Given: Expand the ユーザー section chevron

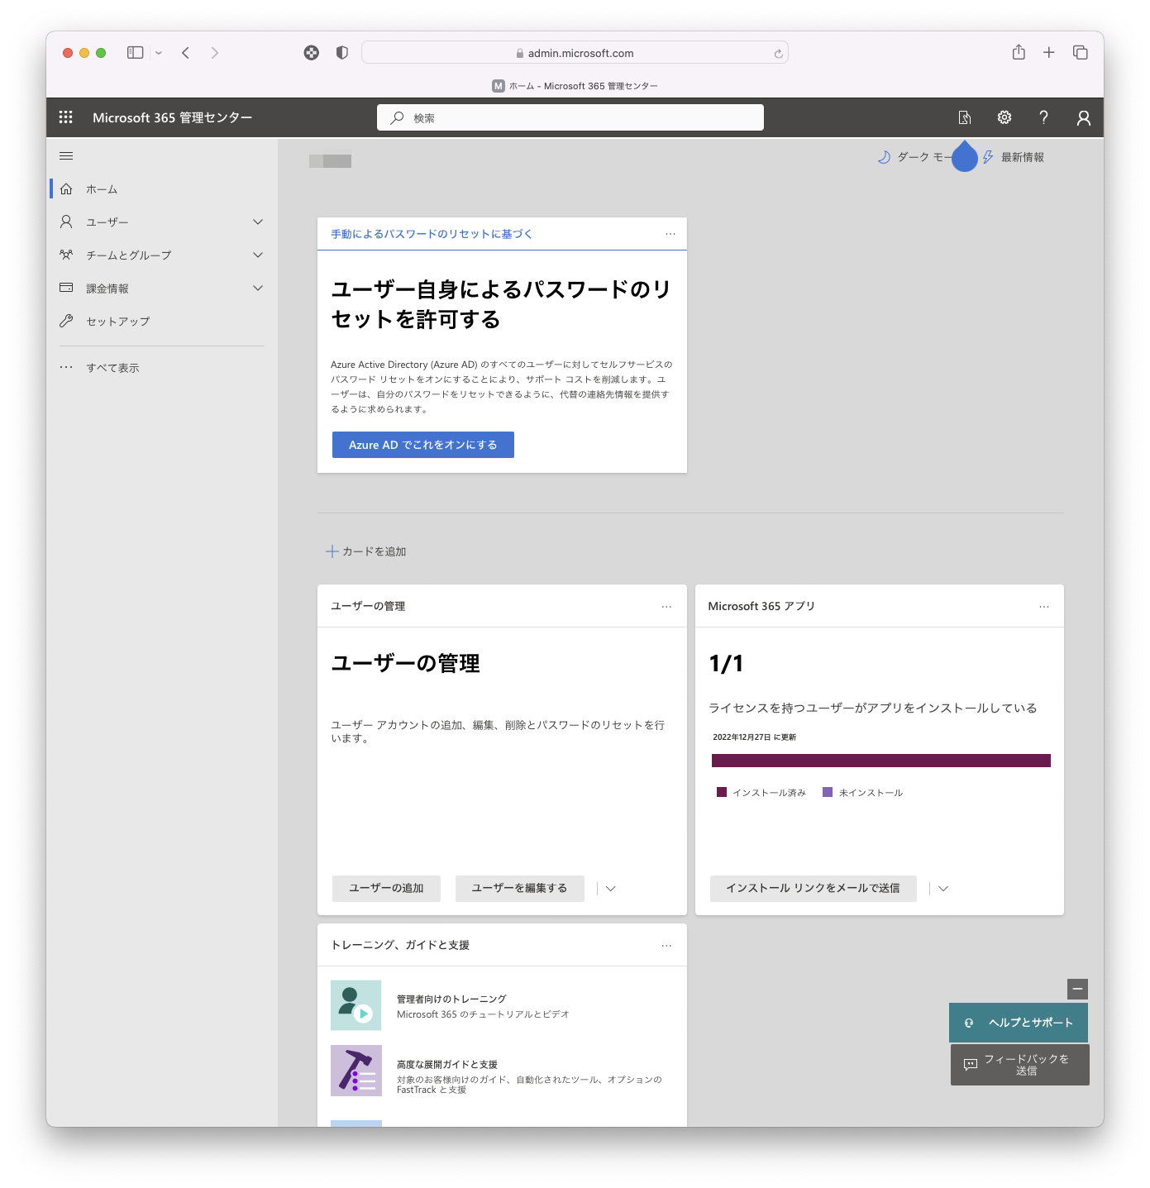Looking at the screenshot, I should click(258, 222).
